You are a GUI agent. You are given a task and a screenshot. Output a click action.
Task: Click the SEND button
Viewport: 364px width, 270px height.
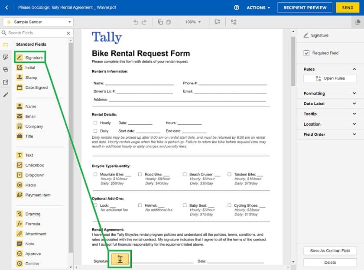pos(348,8)
